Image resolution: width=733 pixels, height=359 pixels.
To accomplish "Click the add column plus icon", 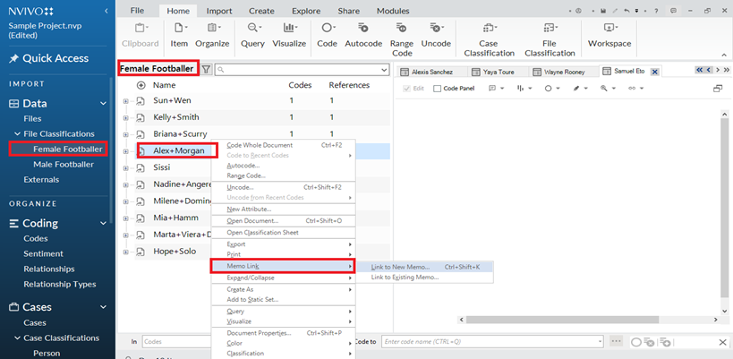I will 141,85.
